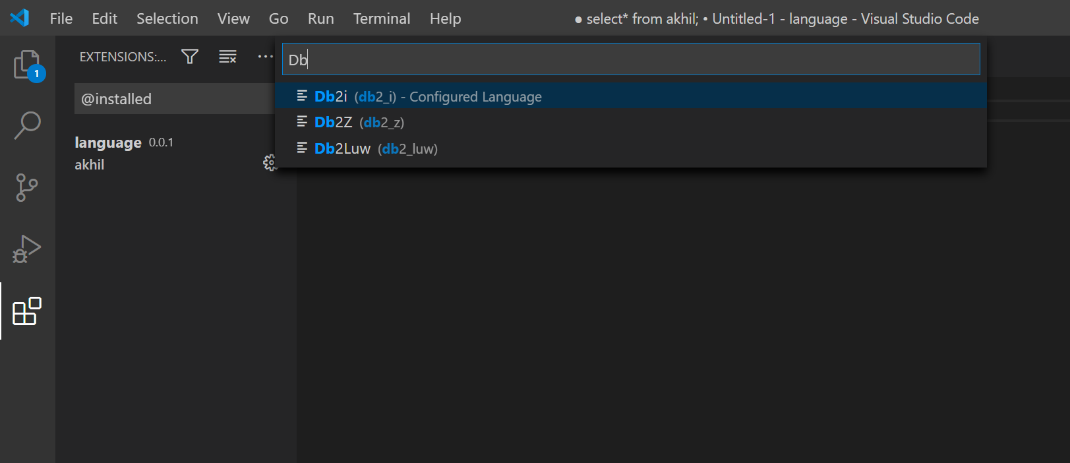The width and height of the screenshot is (1070, 463).
Task: Select the language extension by akhil
Action: [175, 153]
